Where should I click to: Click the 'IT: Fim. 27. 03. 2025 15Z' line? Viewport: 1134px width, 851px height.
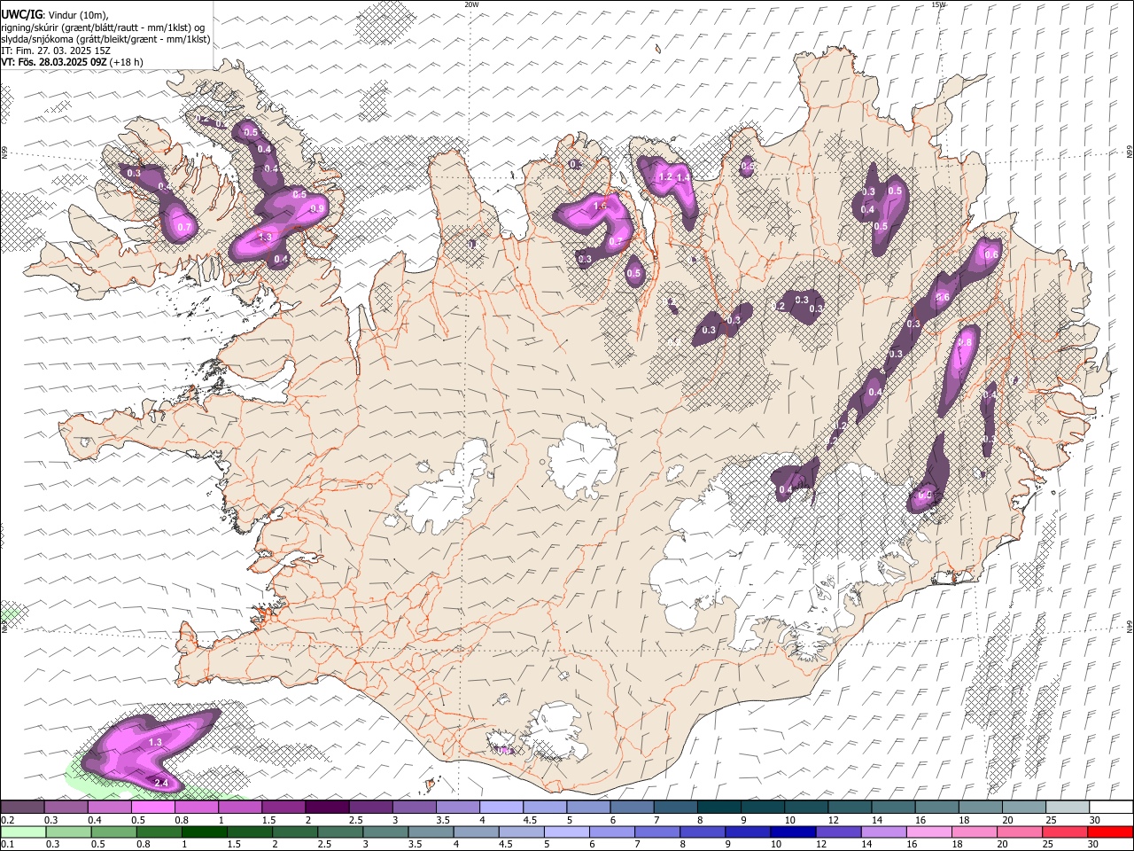click(x=55, y=51)
